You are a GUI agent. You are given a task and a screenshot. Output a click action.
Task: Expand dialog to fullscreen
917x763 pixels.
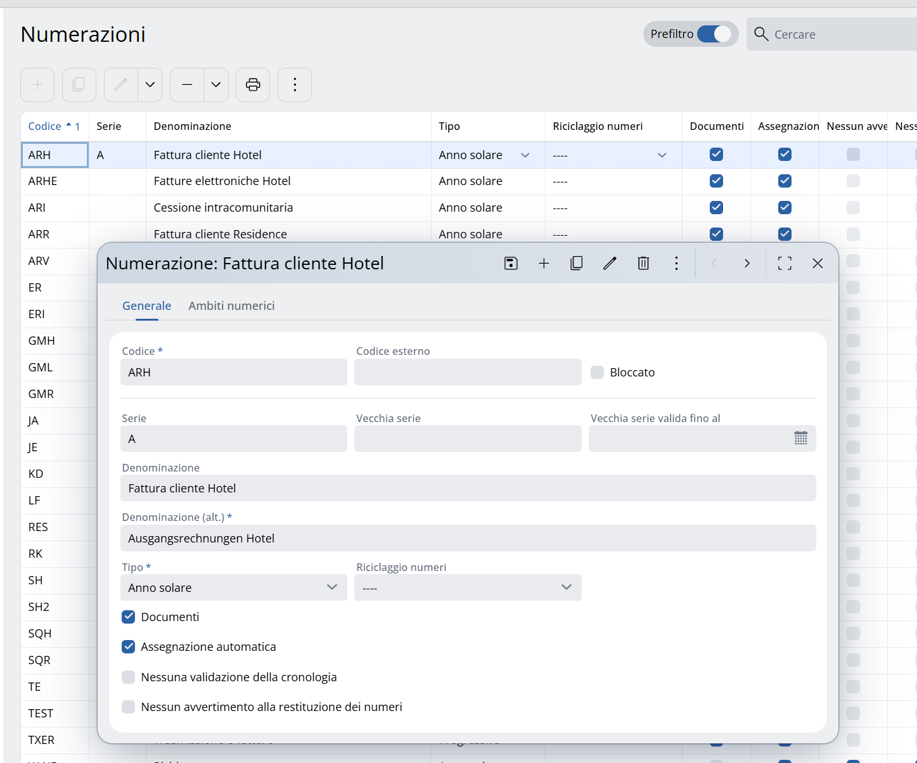click(x=785, y=264)
